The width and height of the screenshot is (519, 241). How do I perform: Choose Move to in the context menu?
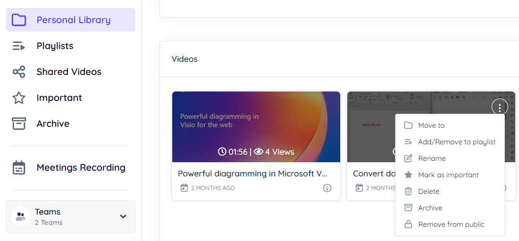[450, 125]
